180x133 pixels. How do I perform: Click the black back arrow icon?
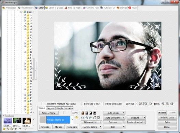16,129
